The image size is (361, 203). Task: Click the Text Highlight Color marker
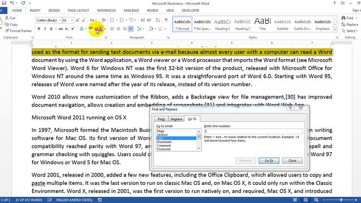[91, 29]
